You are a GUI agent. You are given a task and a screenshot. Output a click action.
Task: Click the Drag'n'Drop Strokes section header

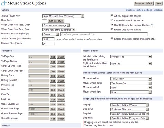pyautogui.click(x=123, y=99)
